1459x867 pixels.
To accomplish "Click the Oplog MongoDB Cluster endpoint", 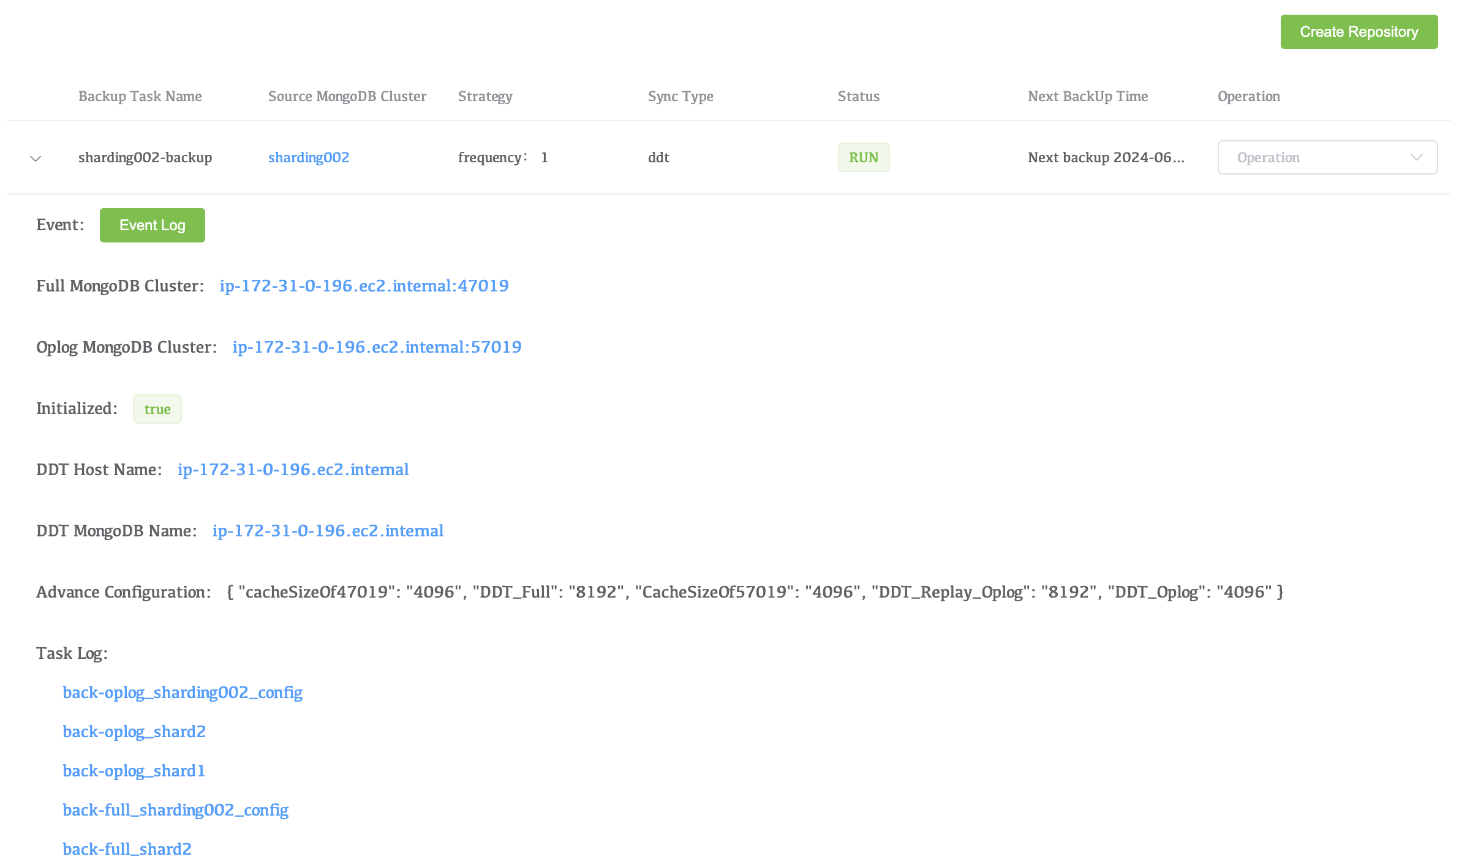I will coord(377,347).
